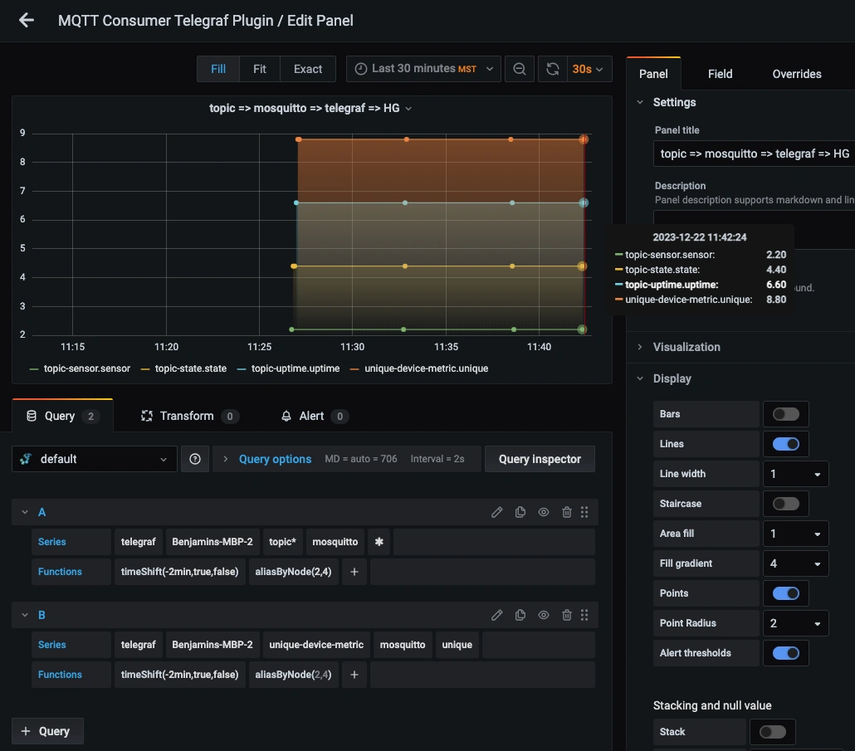Viewport: 855px width, 751px height.
Task: Switch to the Panel tab
Action: click(653, 74)
